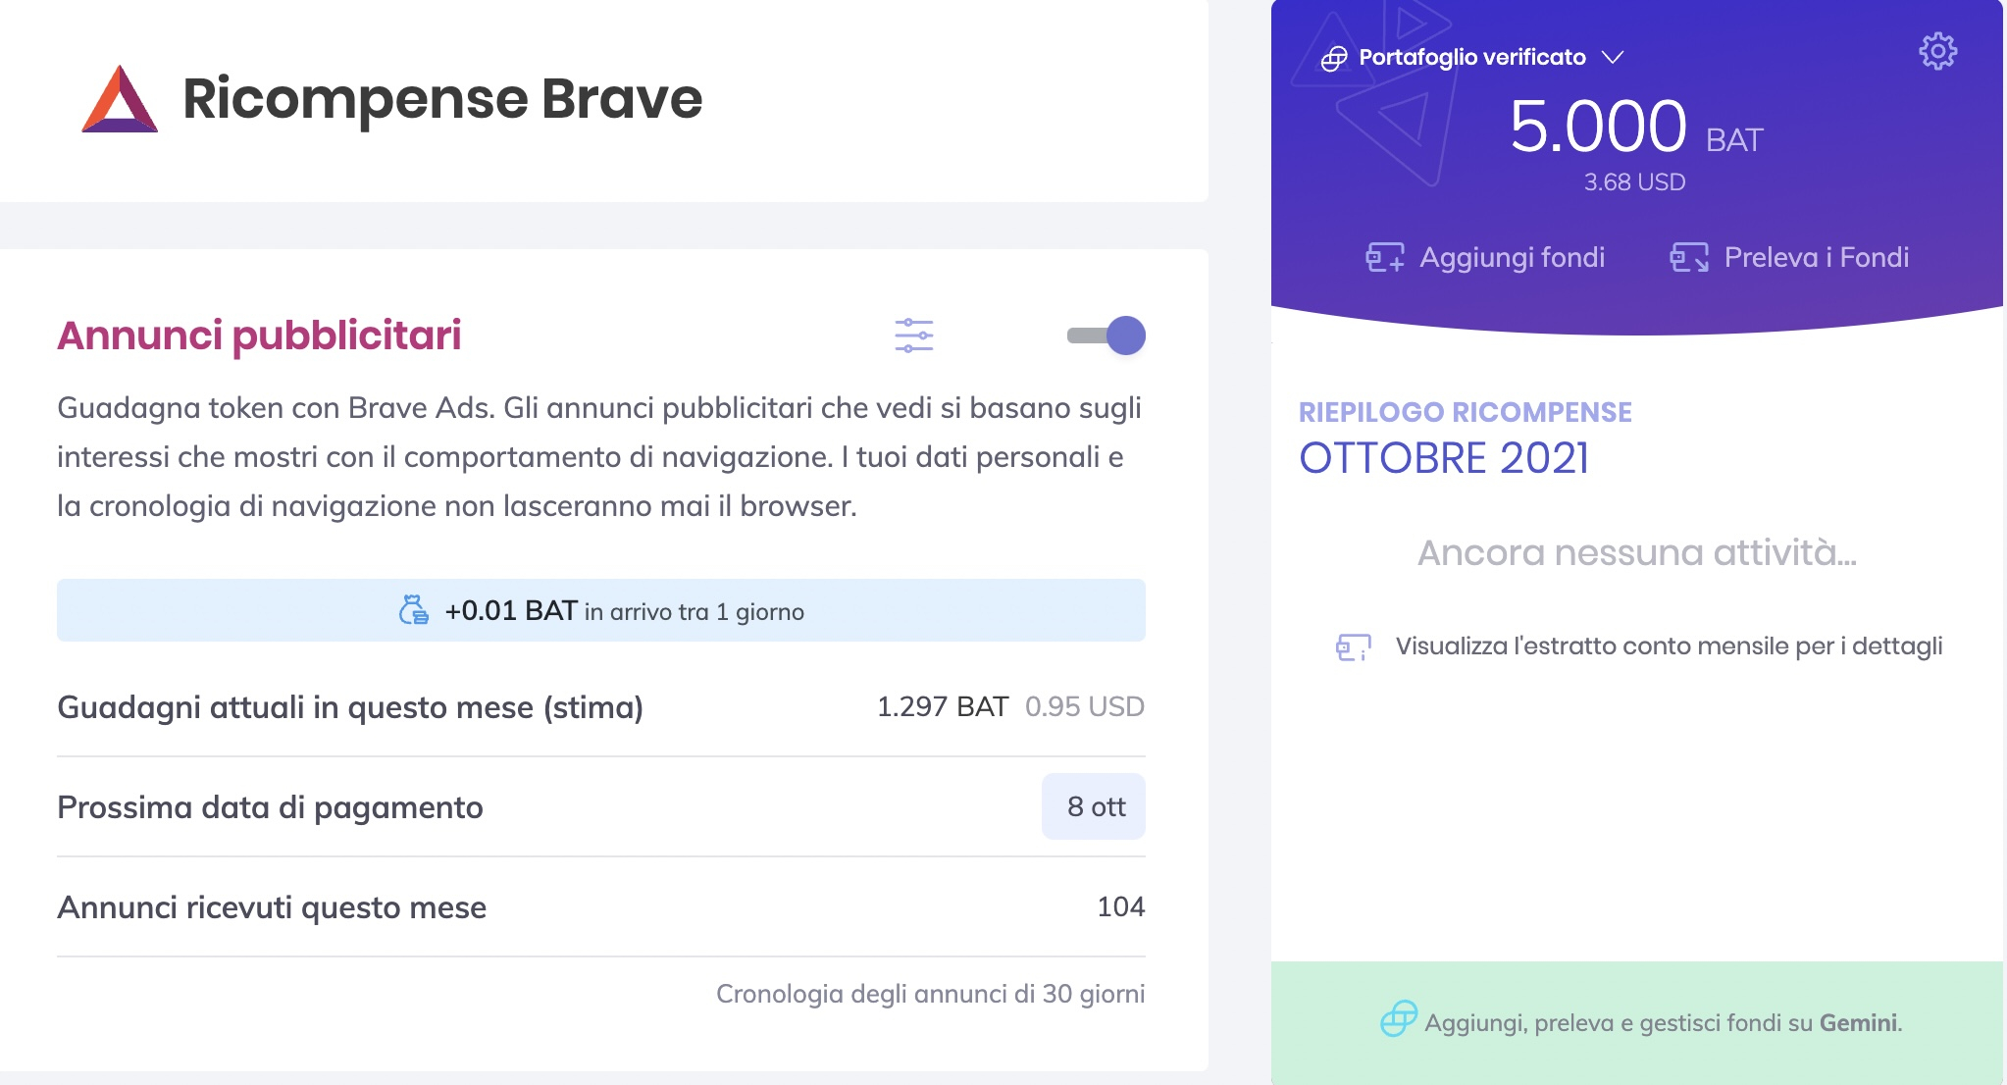
Task: Open Cronologia degli annunci di 30 giorni
Action: pyautogui.click(x=932, y=993)
